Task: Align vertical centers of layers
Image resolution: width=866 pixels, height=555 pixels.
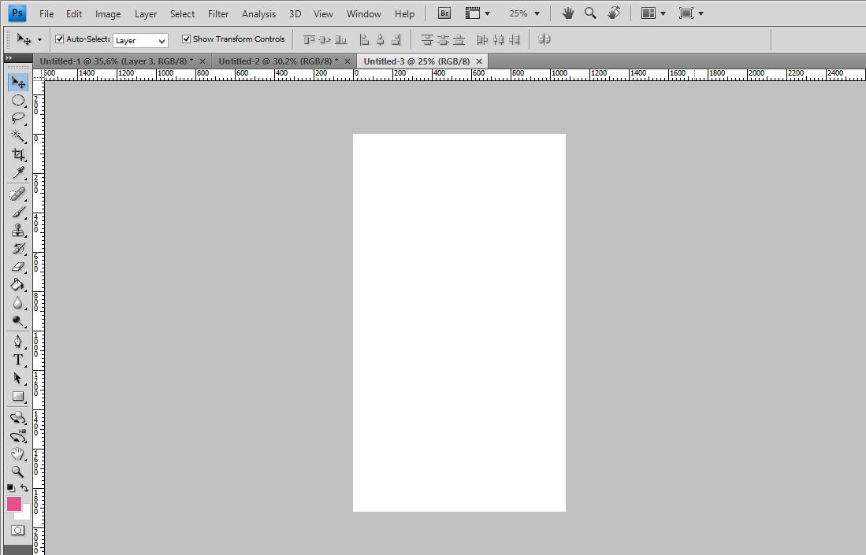Action: 325,39
